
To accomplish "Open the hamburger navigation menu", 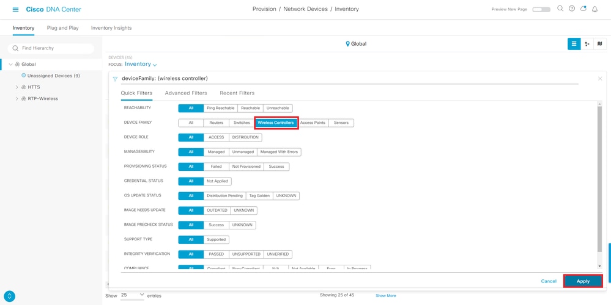I will 15,9.
